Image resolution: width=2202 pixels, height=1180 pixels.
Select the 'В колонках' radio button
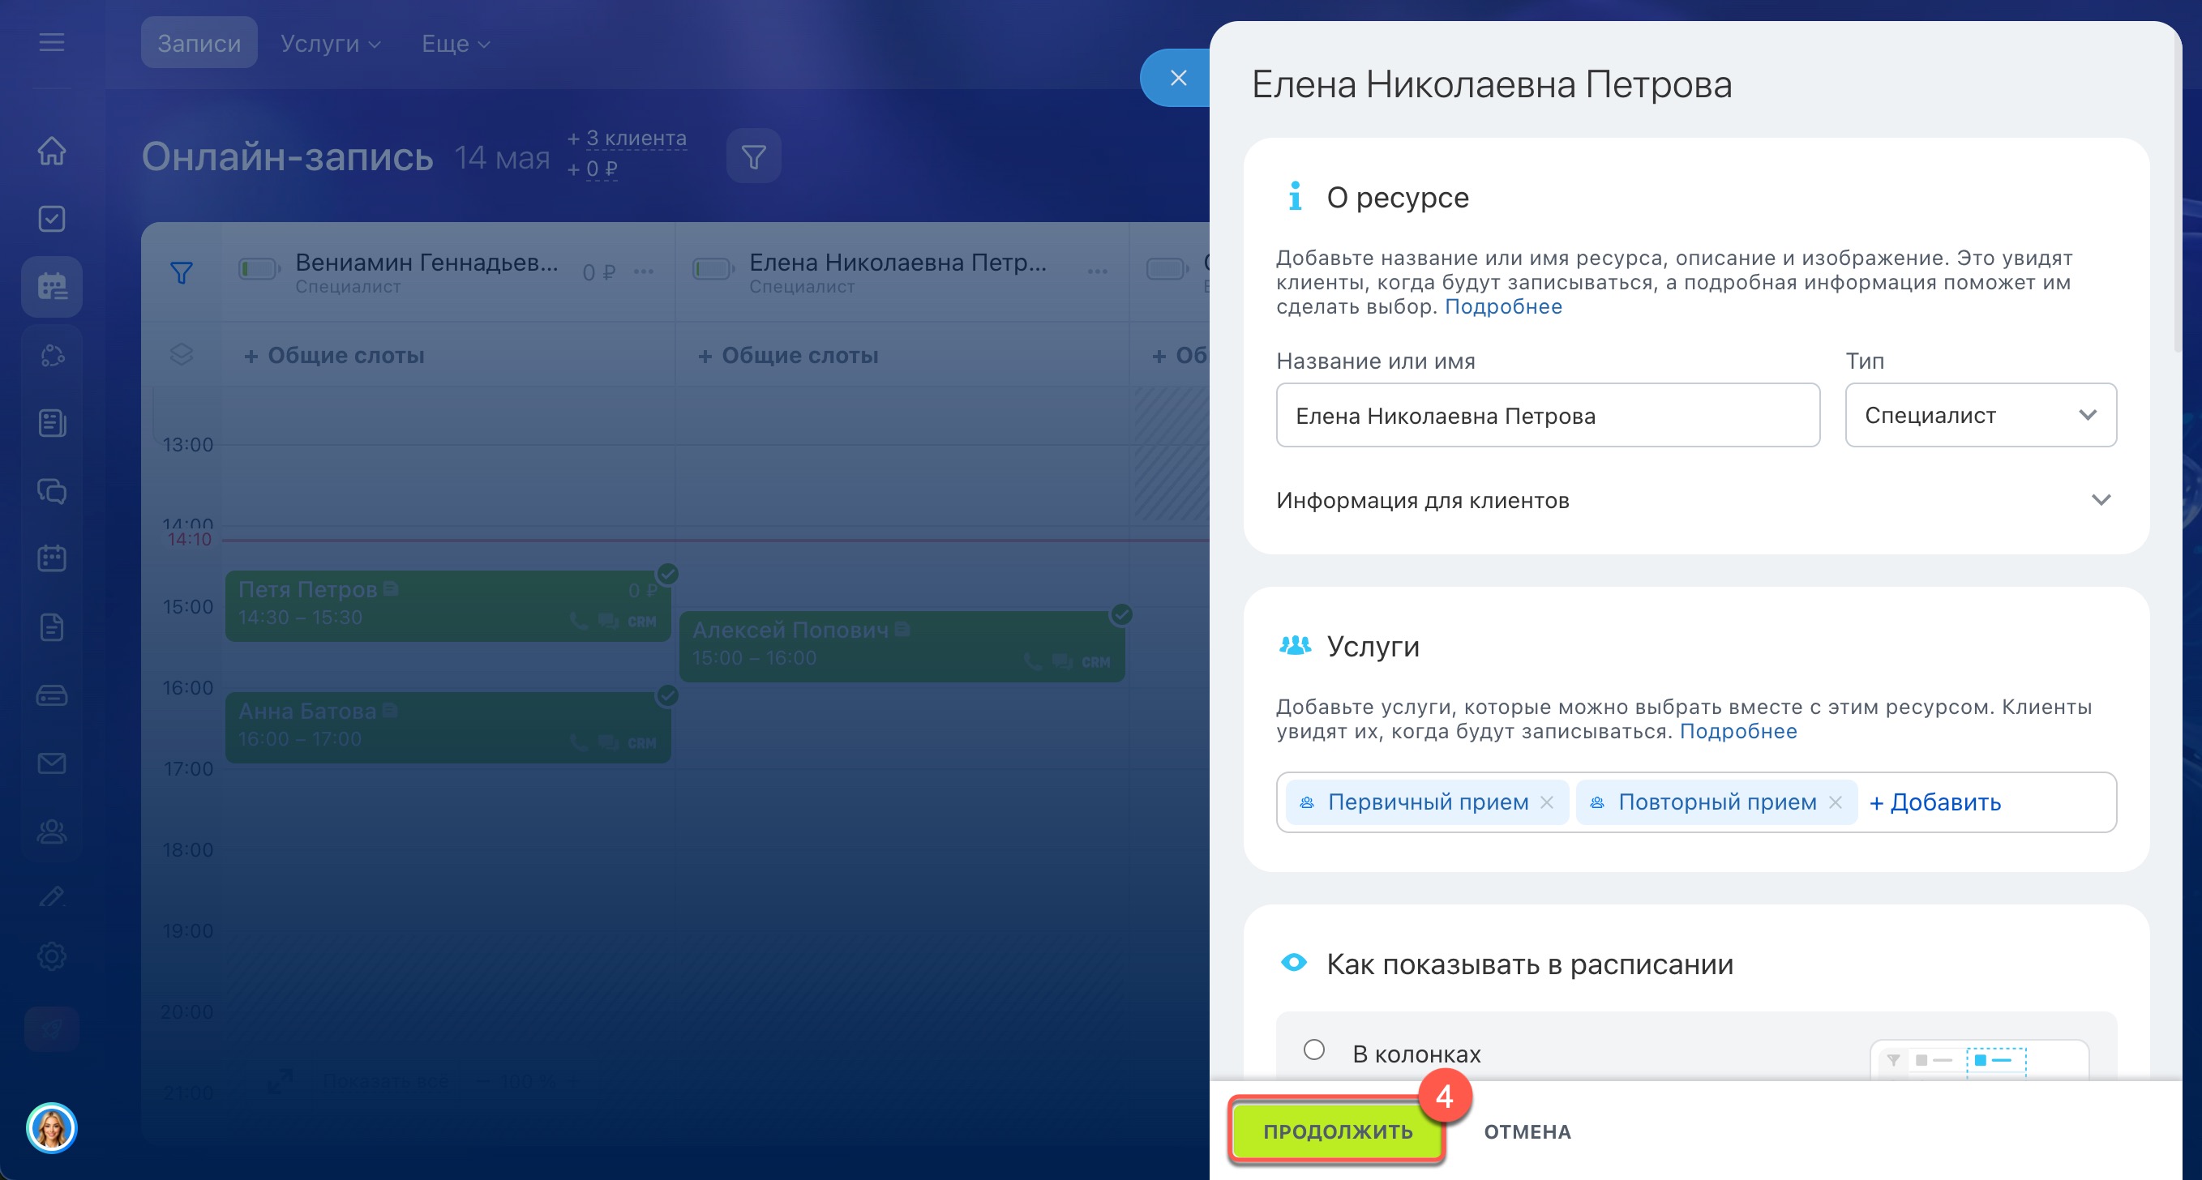point(1314,1050)
